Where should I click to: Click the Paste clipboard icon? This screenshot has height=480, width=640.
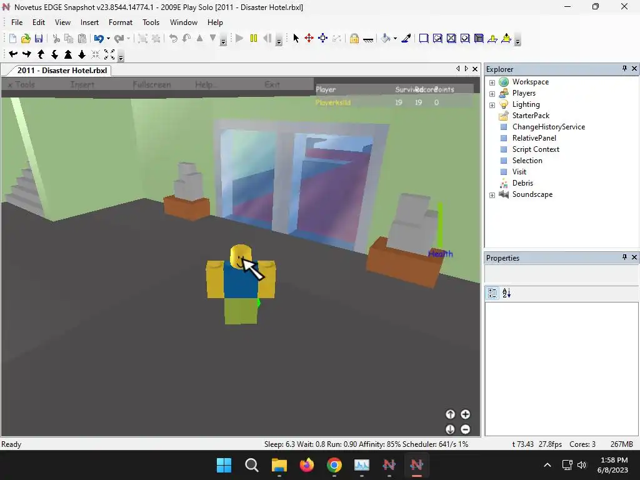pos(82,38)
